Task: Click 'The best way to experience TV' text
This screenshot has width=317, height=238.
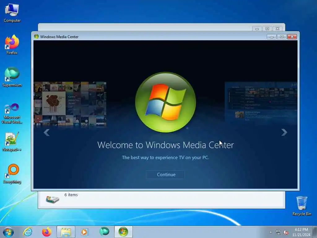Action: tap(165, 157)
